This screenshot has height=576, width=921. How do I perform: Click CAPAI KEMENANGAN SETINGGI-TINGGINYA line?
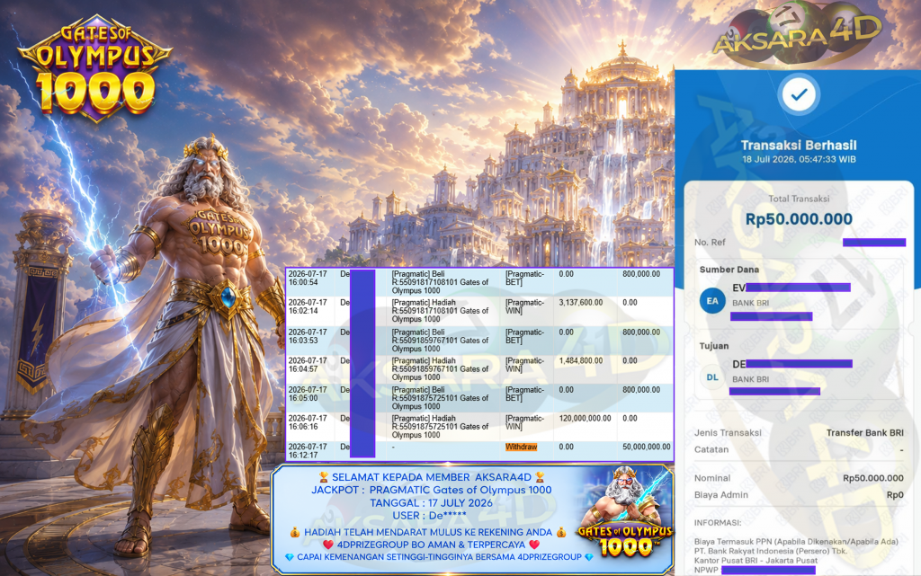pyautogui.click(x=439, y=557)
